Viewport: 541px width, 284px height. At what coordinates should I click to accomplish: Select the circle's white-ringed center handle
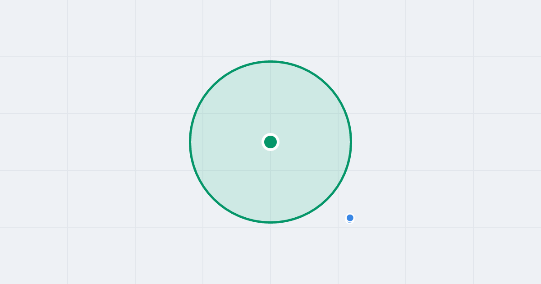[270, 142]
